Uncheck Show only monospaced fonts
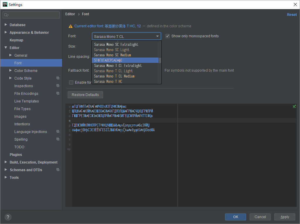The height and width of the screenshot is (224, 300). [x=167, y=36]
